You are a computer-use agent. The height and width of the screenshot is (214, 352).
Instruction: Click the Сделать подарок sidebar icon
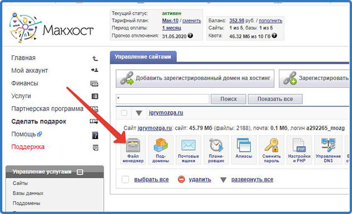94,121
